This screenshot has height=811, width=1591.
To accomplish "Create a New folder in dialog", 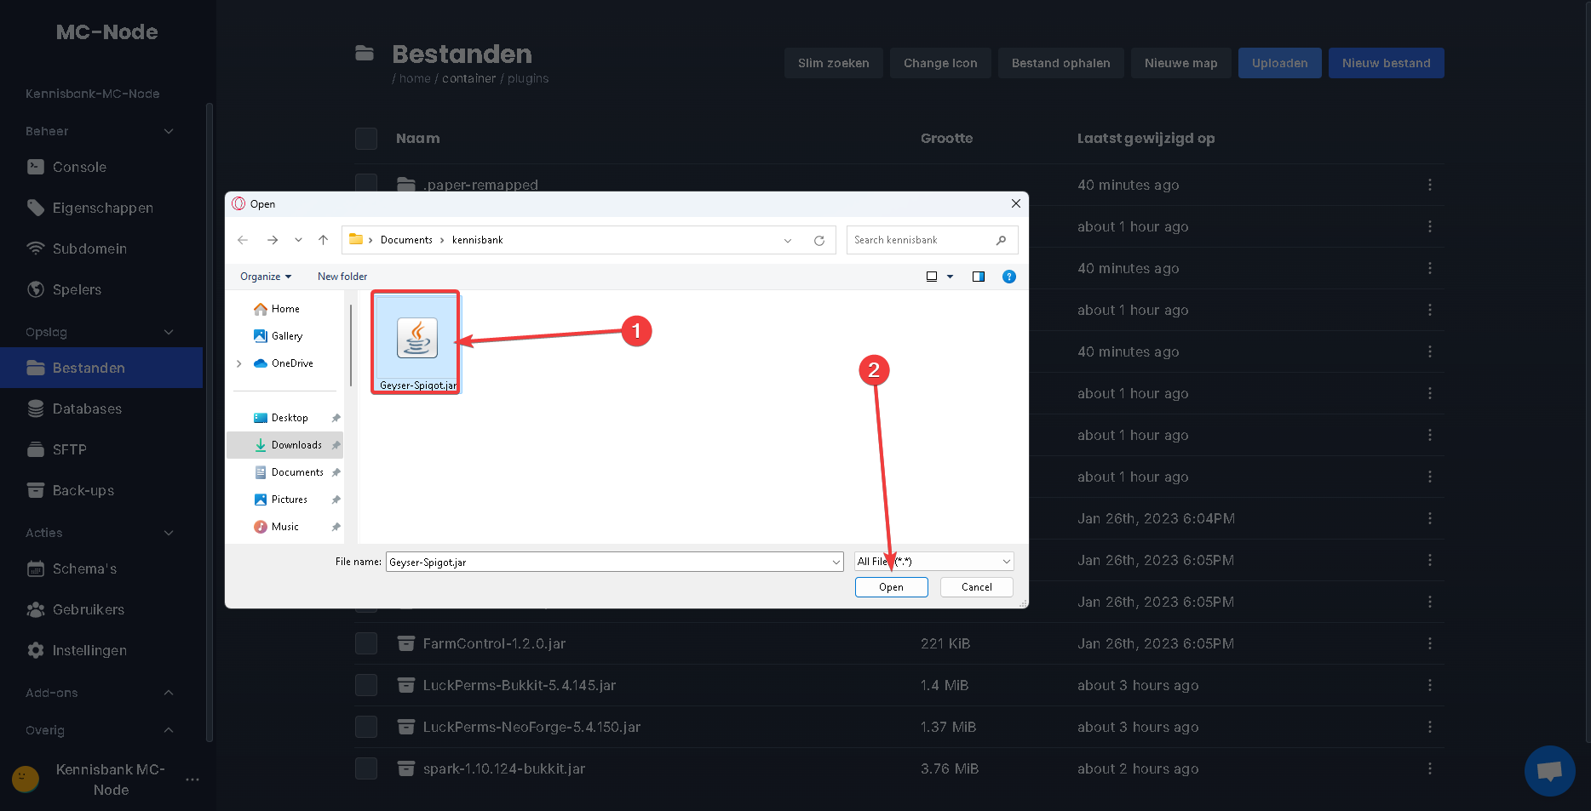I will pyautogui.click(x=342, y=277).
